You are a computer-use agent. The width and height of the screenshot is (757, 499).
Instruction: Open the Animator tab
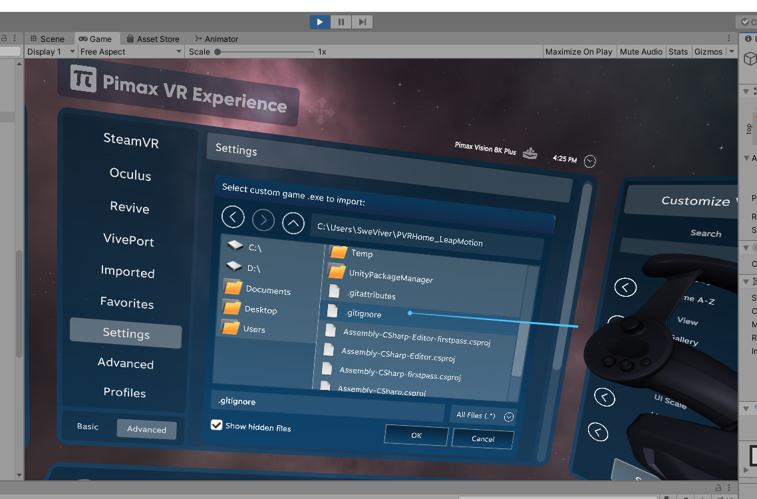[x=216, y=39]
